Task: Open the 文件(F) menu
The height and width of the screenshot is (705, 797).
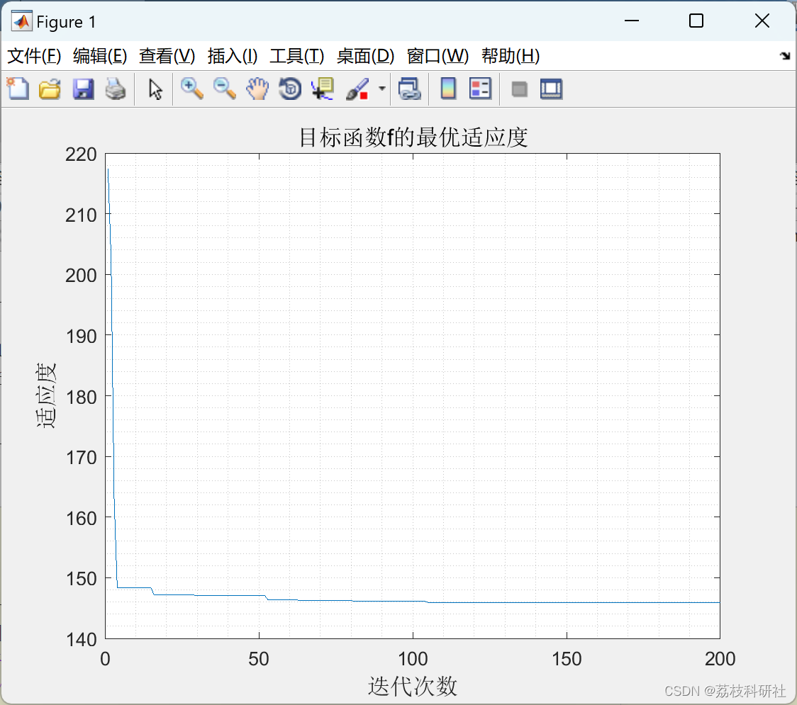Action: (34, 56)
